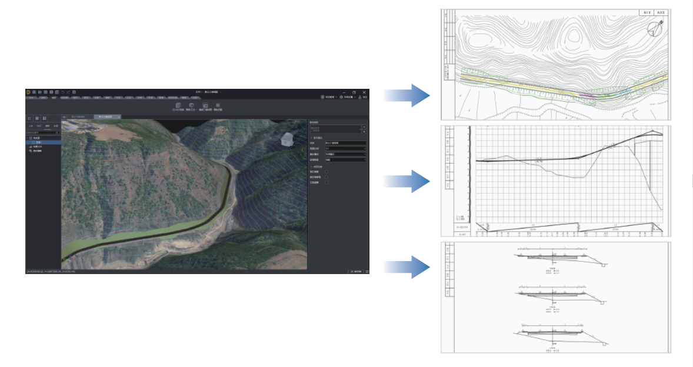Expand the first node in the layer tree
693x367 pixels.
28,138
